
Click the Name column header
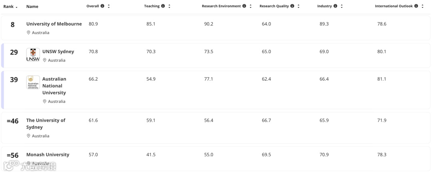(x=32, y=6)
